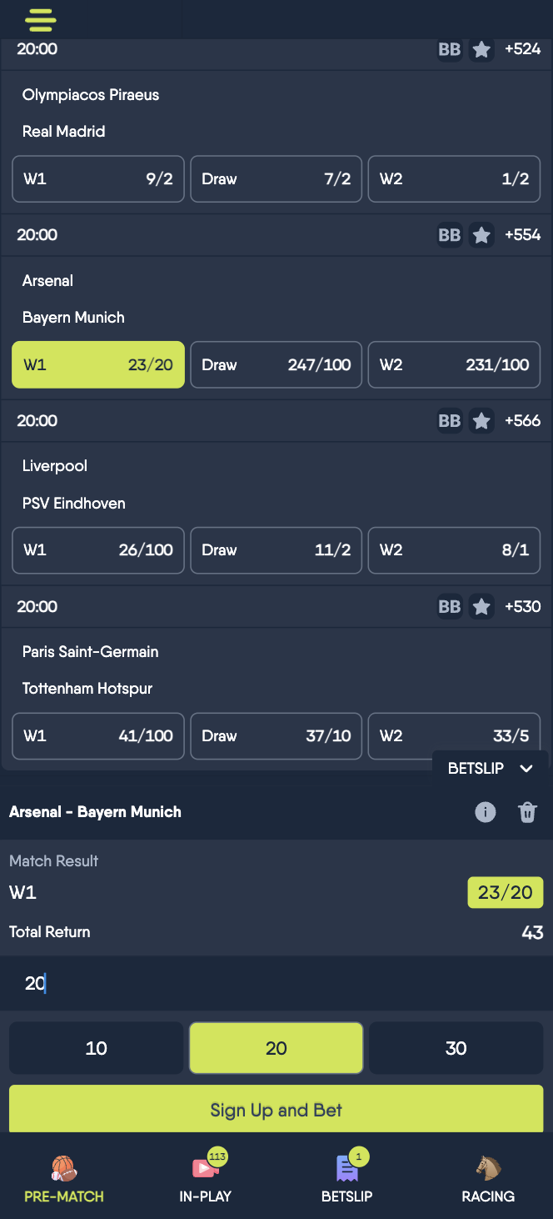Screen dimensions: 553x1219
Task: Favorite the Liverpool vs PSV Eindhoven match
Action: (481, 421)
